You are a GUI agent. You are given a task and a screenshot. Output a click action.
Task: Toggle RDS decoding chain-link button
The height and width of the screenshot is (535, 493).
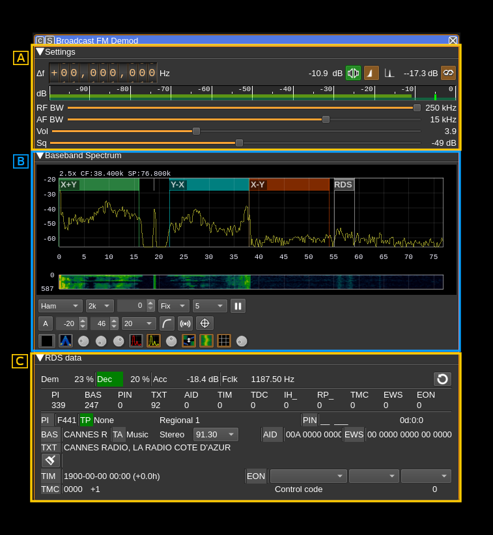448,73
